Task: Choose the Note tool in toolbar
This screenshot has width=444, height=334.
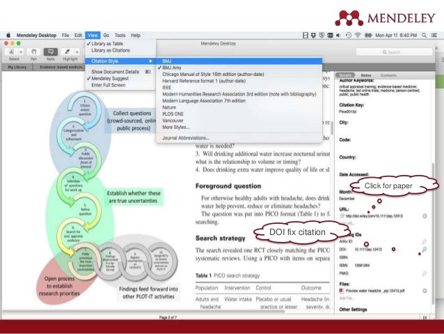Action: (x=51, y=52)
